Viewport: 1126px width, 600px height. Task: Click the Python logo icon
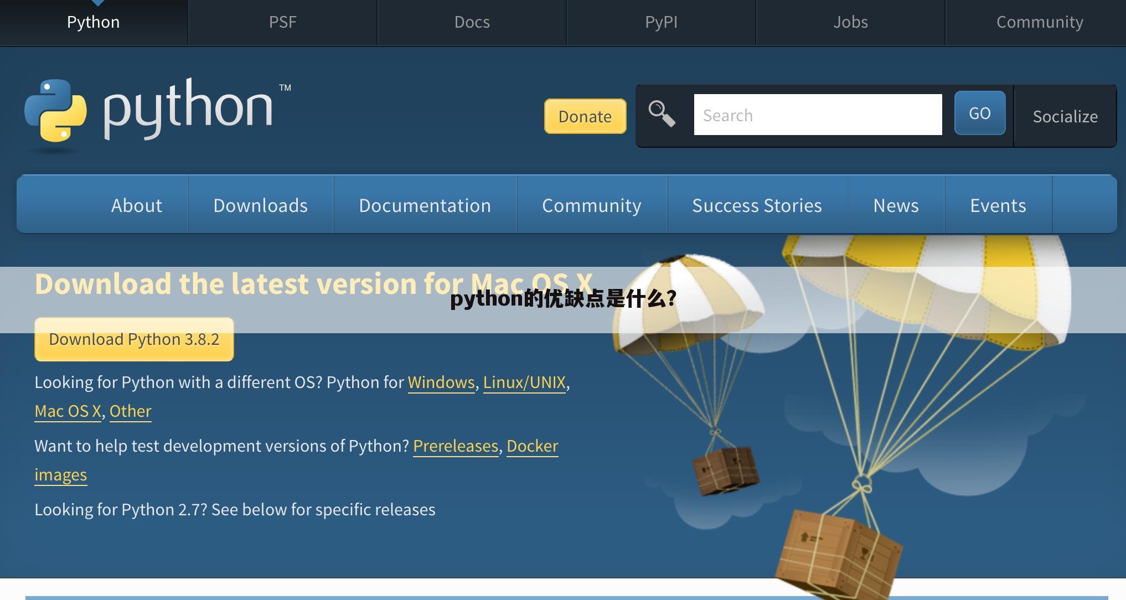(55, 110)
